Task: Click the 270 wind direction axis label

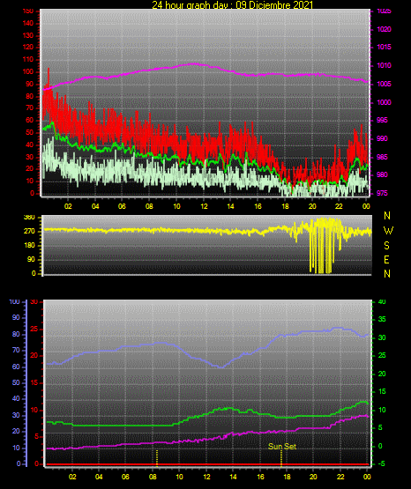Action: (x=29, y=232)
